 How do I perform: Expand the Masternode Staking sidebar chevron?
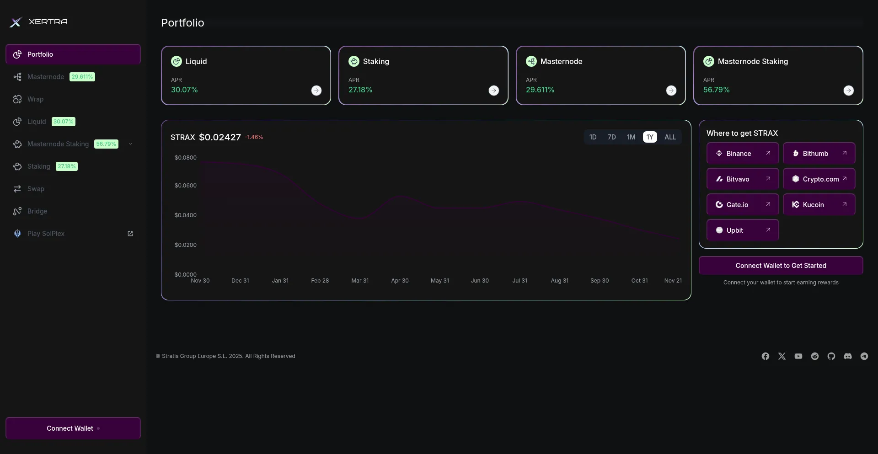pos(130,144)
